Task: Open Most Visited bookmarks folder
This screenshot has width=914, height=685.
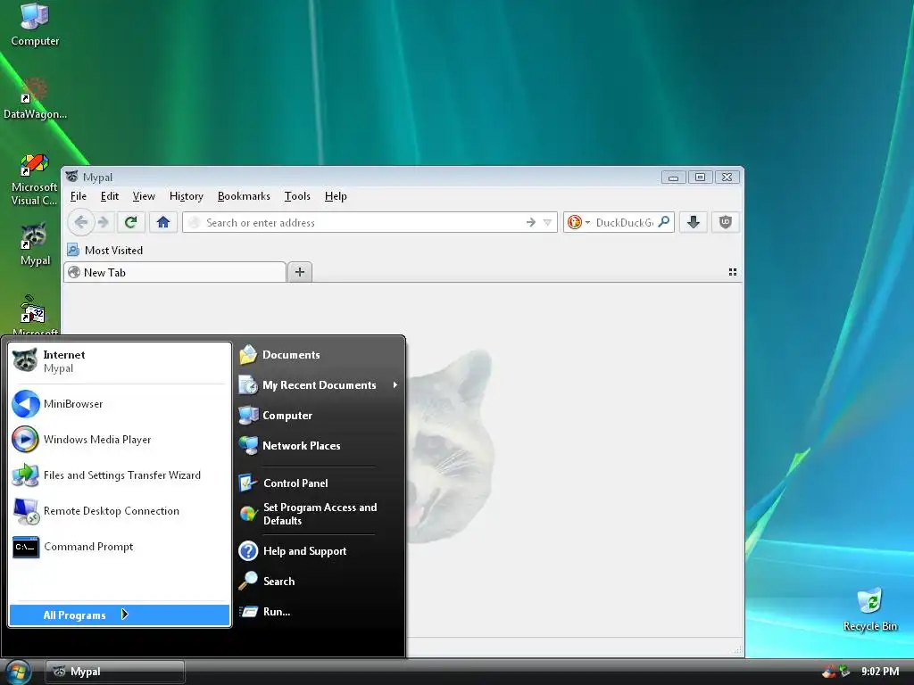Action: pos(105,250)
